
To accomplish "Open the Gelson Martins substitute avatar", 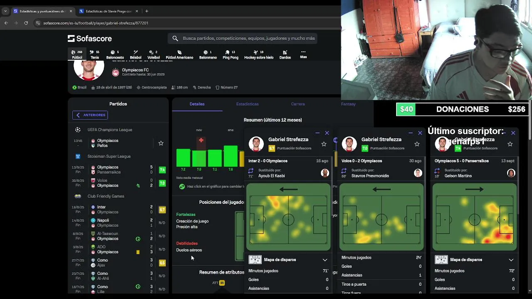I will [511, 173].
